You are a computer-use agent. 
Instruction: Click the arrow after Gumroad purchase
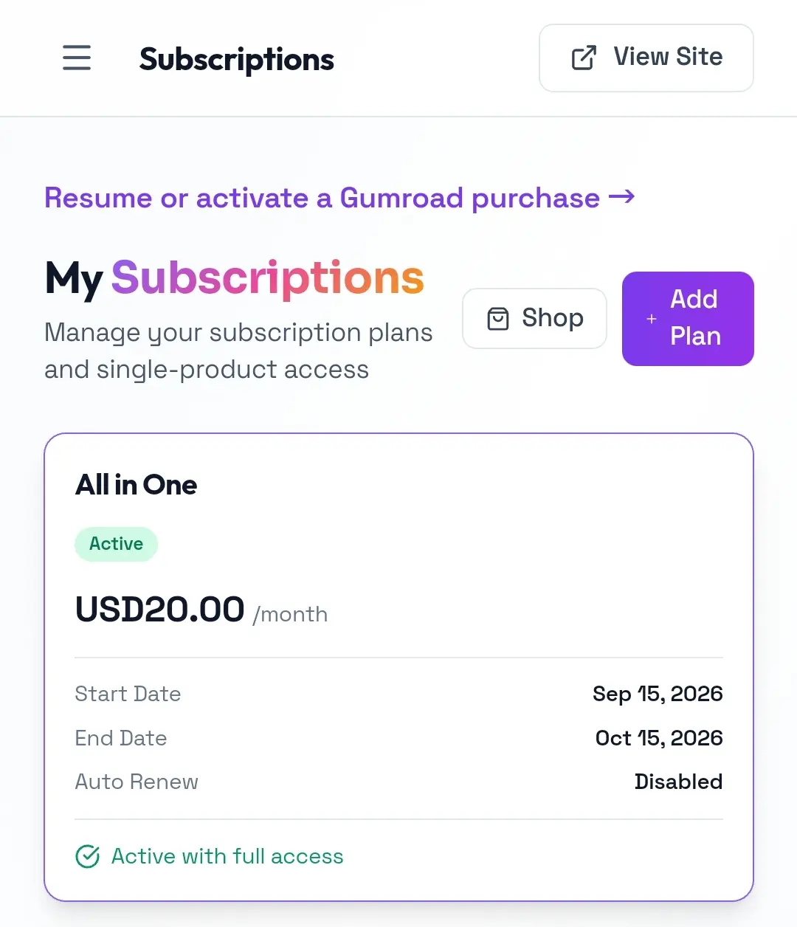[621, 197]
